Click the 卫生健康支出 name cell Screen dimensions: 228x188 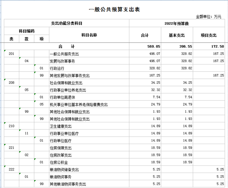(x=61, y=126)
